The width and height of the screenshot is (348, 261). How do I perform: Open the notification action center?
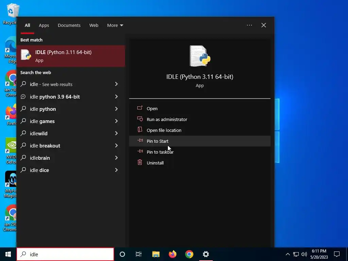[x=337, y=254]
